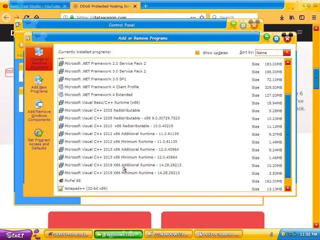Click the Visual Basic/C++ Runtime (x86) icon
Viewport: 320px width, 240px height.
point(61,102)
